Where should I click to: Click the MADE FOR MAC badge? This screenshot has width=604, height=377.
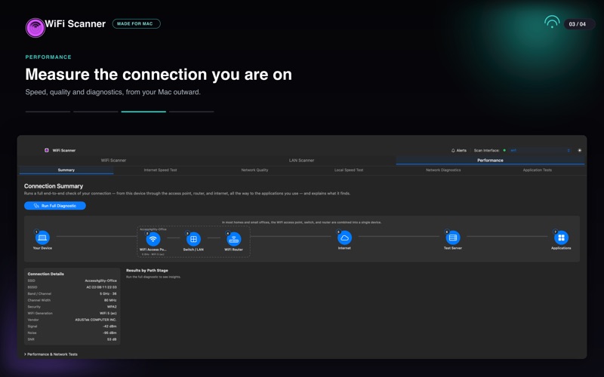click(x=136, y=24)
